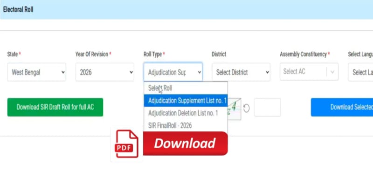
Task: Open the Select Language dropdown
Action: pos(361,72)
